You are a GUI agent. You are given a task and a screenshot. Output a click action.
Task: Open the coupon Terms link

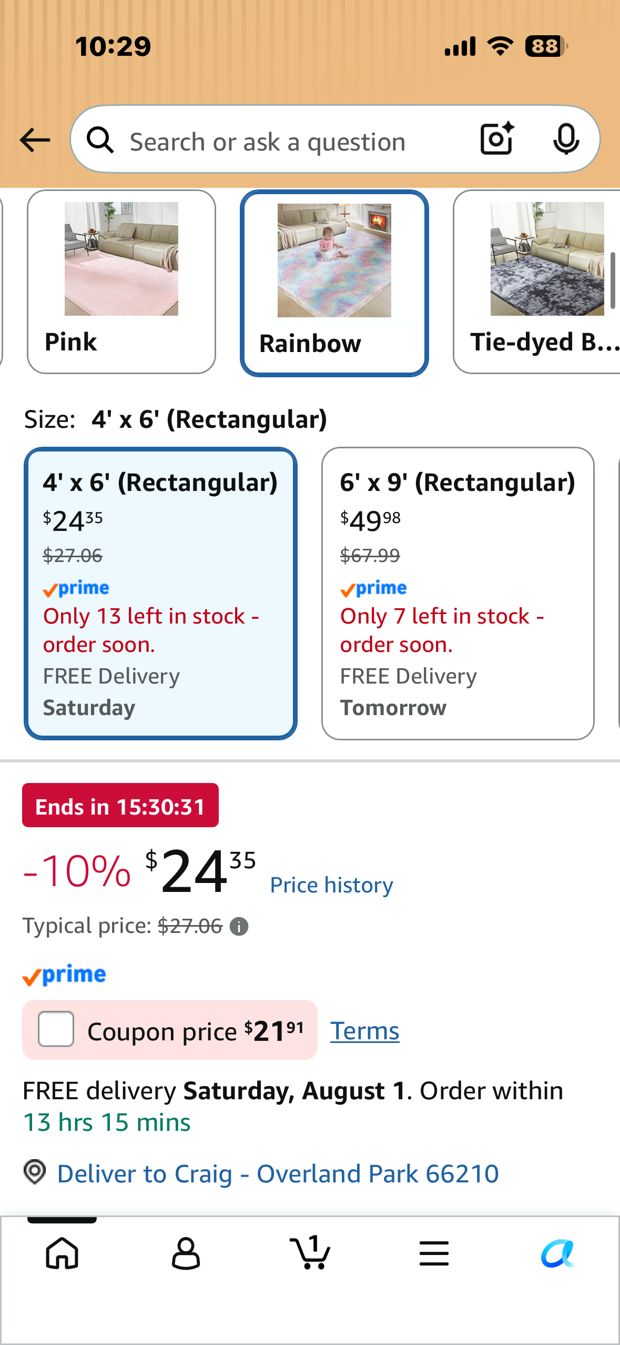click(365, 1031)
